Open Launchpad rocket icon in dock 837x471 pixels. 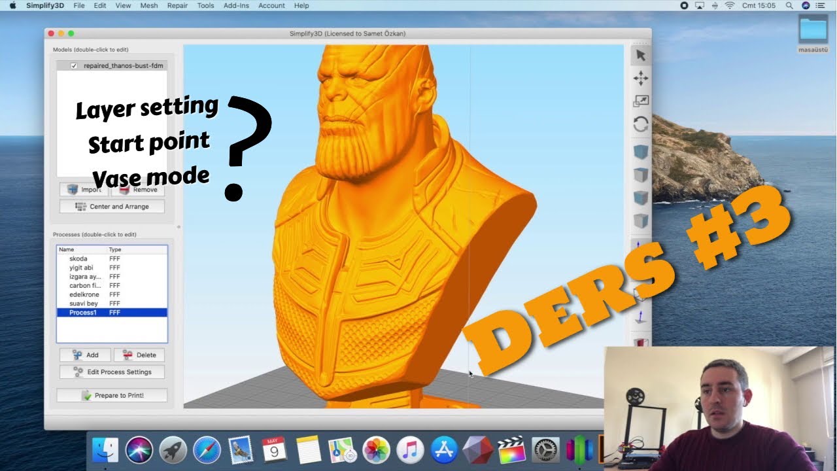pos(173,449)
